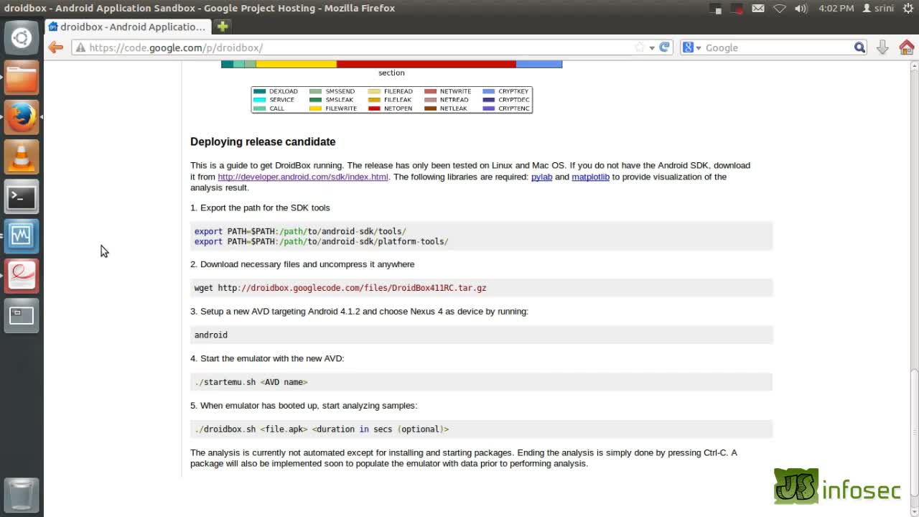The image size is (919, 517).
Task: Open the pylab link
Action: pyautogui.click(x=541, y=177)
